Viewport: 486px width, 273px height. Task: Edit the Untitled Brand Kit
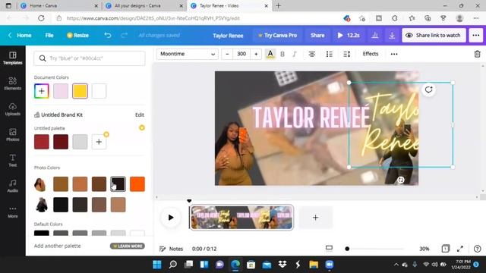(140, 115)
